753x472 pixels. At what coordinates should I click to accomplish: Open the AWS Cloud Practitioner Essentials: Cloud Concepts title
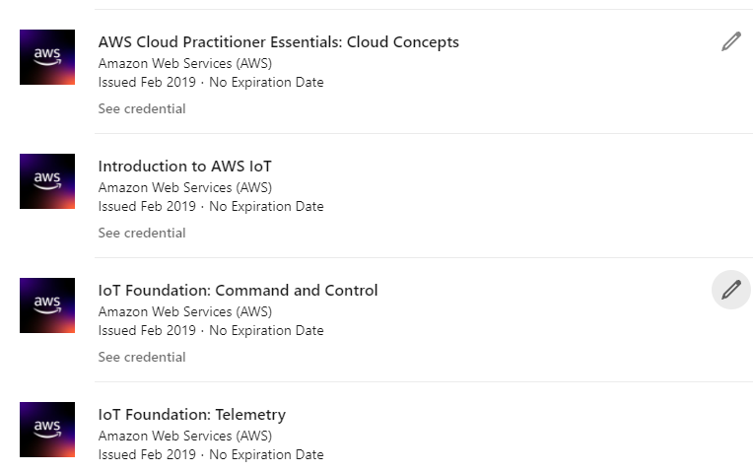(x=279, y=42)
